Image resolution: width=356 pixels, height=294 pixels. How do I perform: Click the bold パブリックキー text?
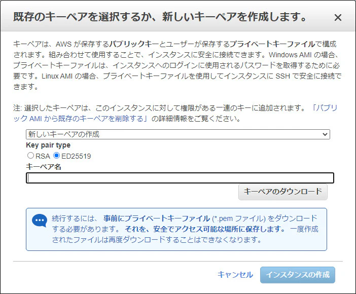click(134, 44)
